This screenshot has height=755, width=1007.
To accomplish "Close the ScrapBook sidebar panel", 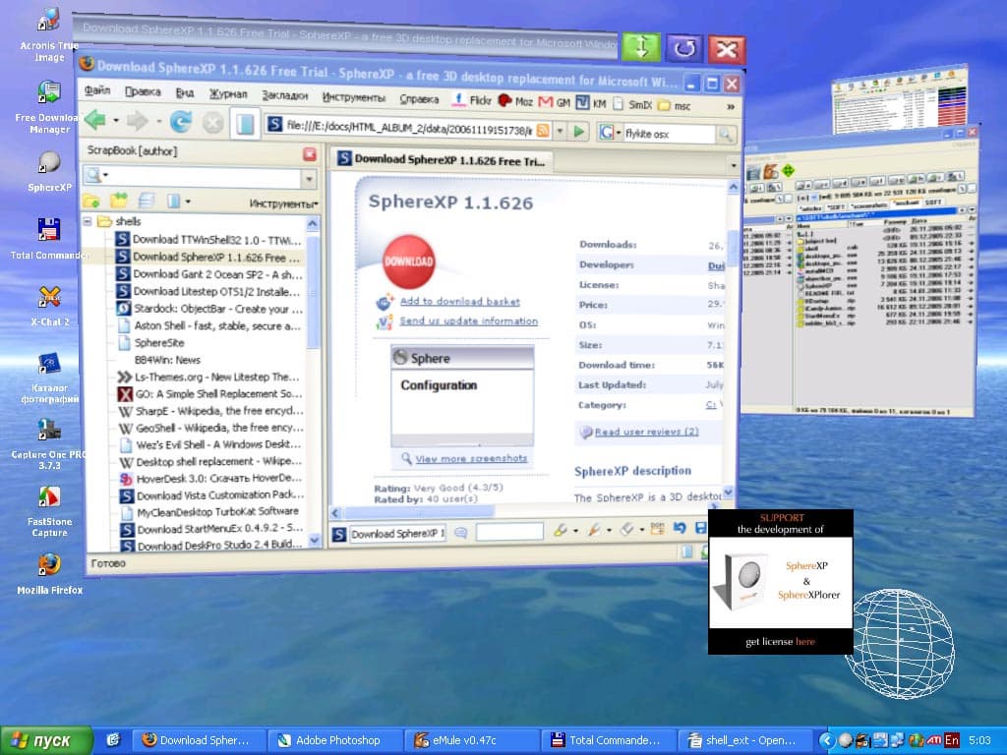I will pos(310,154).
